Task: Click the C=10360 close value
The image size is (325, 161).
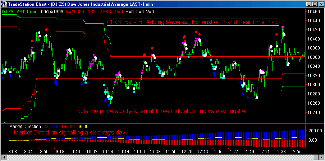Action: pyautogui.click(x=75, y=12)
